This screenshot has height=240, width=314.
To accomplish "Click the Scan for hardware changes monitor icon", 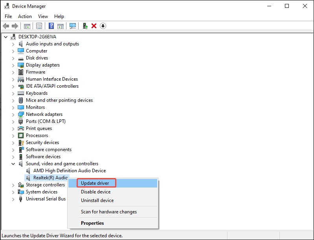I will click(72, 26).
